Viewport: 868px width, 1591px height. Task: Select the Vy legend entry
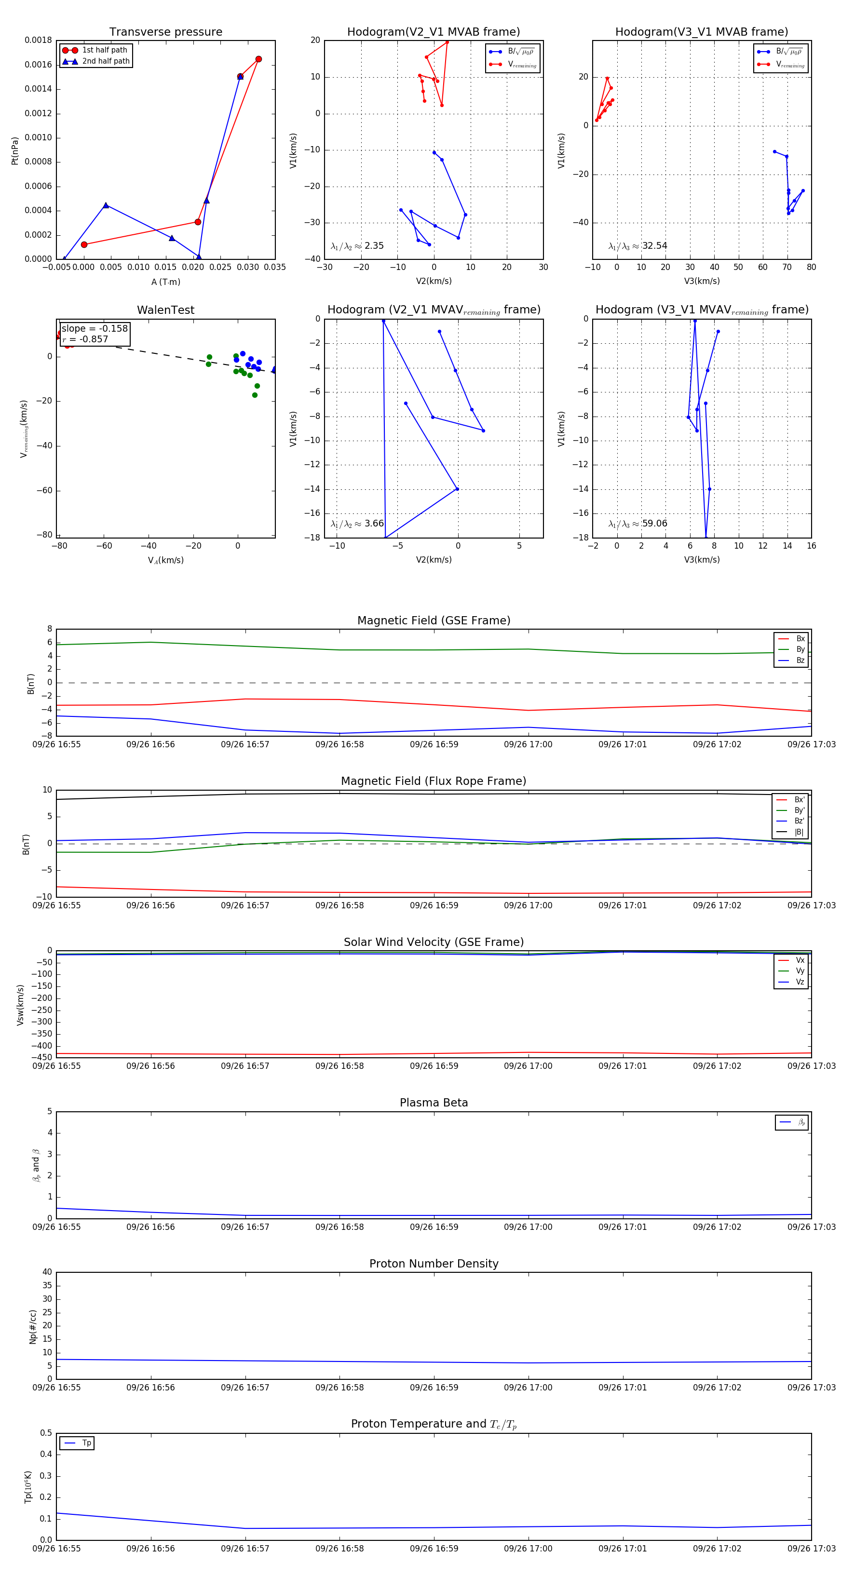[791, 971]
